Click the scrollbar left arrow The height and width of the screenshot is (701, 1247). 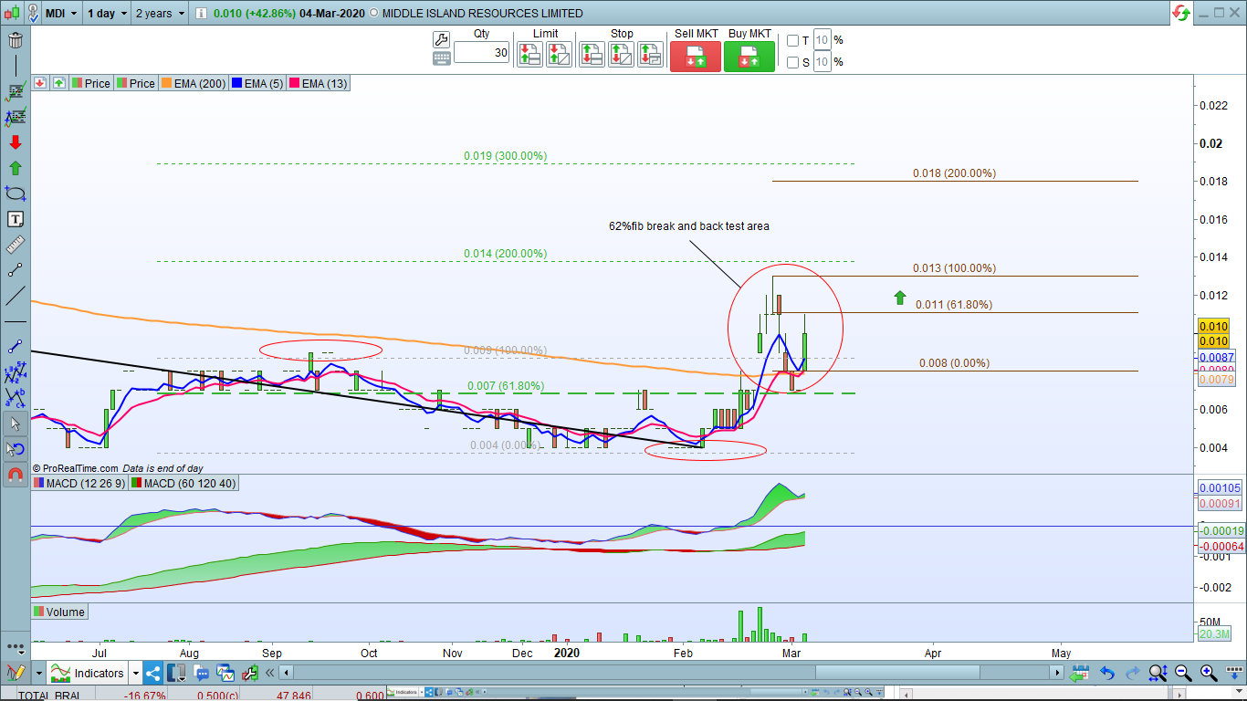[x=286, y=673]
